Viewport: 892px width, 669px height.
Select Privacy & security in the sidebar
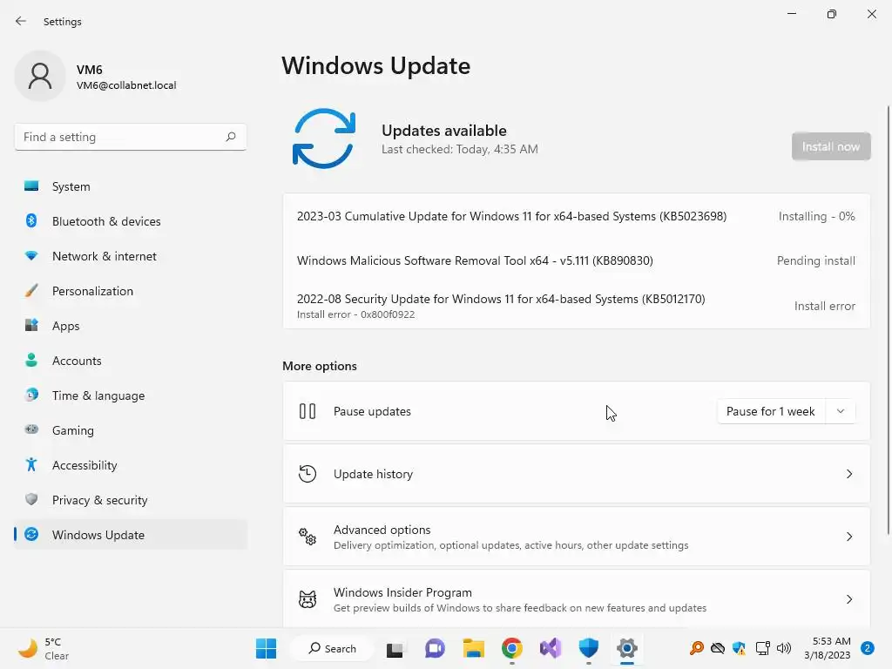point(131,500)
